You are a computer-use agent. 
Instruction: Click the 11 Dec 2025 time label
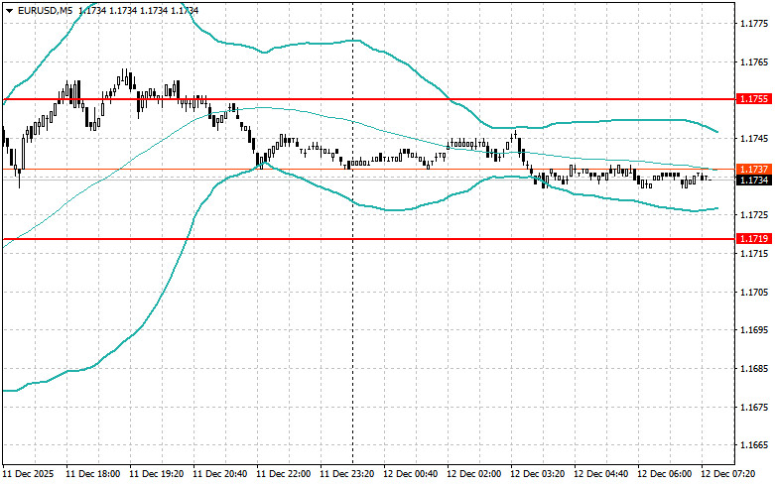[x=28, y=474]
